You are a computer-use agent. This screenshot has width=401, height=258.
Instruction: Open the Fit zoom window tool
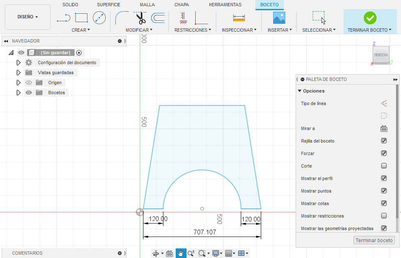click(x=202, y=253)
